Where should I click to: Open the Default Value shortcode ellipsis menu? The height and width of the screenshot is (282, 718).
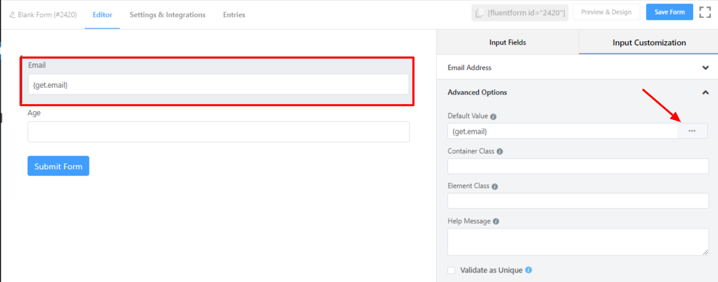[692, 131]
